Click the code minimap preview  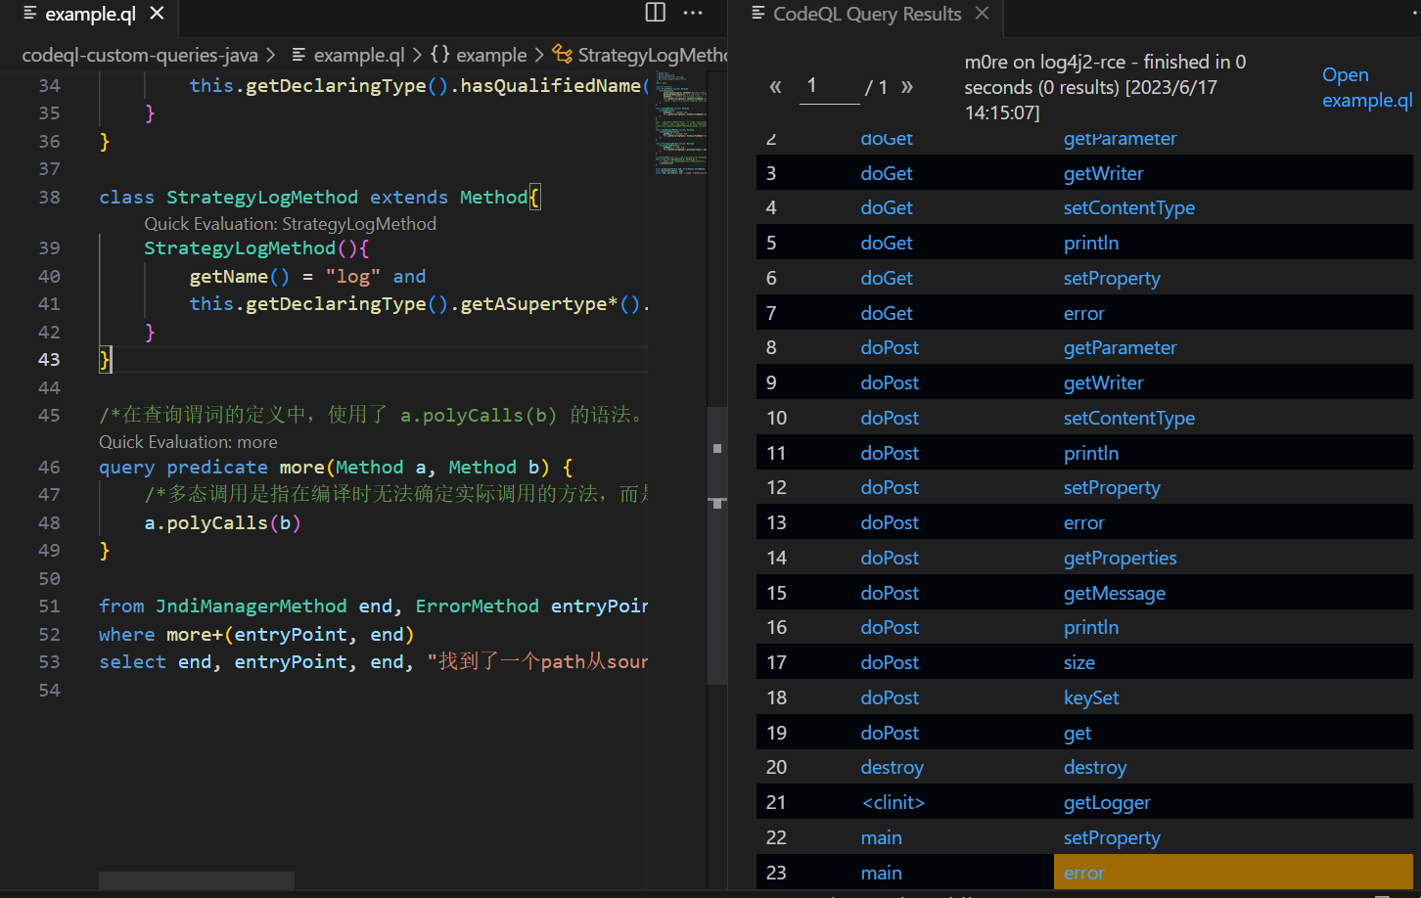click(x=680, y=122)
